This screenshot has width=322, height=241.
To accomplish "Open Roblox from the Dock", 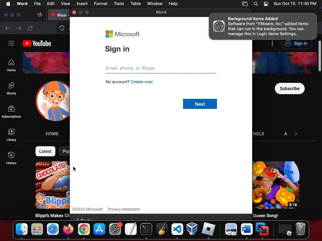I will tap(208, 229).
